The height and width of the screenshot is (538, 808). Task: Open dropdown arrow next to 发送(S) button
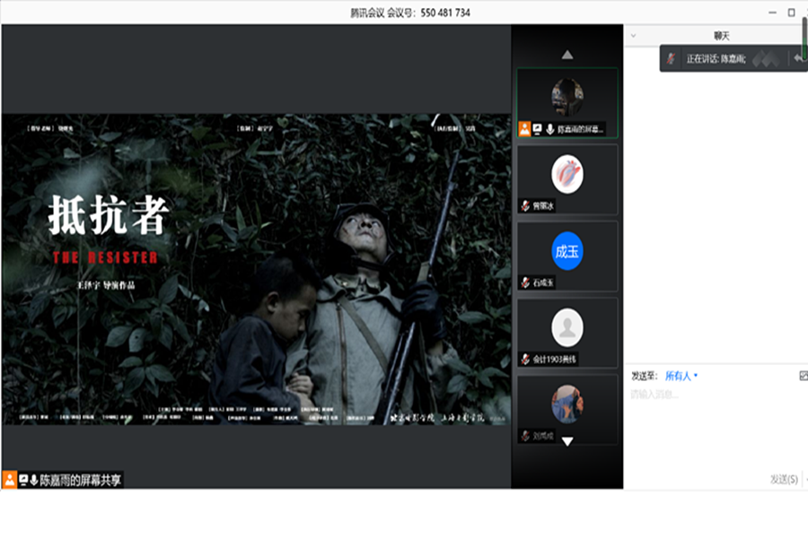[x=804, y=480]
